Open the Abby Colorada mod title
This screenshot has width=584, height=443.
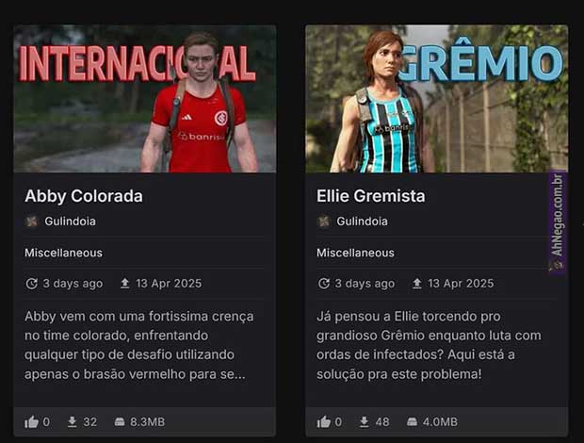pyautogui.click(x=84, y=196)
